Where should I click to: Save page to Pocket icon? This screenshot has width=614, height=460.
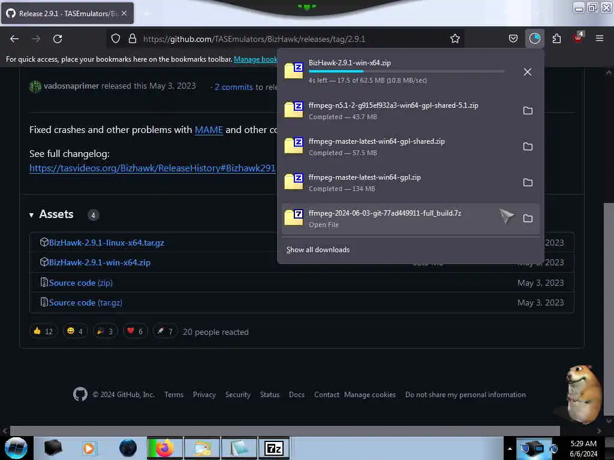(x=513, y=39)
